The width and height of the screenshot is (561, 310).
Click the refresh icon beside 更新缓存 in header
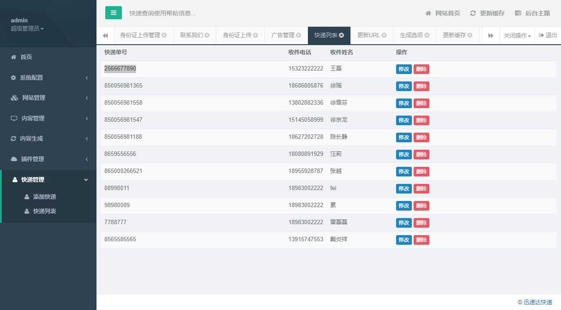pyautogui.click(x=473, y=13)
